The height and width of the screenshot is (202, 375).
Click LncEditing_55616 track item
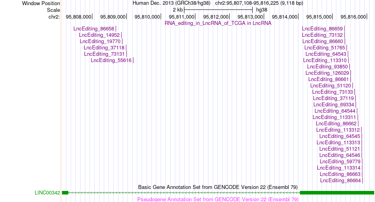(111, 60)
